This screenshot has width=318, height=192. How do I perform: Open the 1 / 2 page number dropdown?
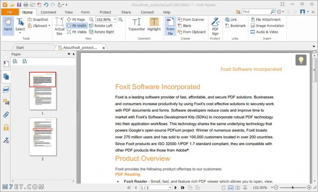coord(170,188)
